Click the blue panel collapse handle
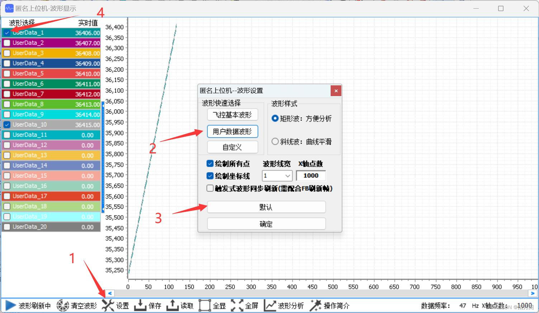 pyautogui.click(x=103, y=157)
